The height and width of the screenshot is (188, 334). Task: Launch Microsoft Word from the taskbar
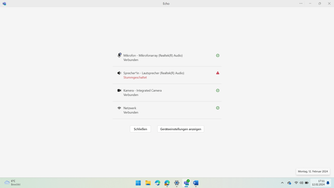[196, 183]
